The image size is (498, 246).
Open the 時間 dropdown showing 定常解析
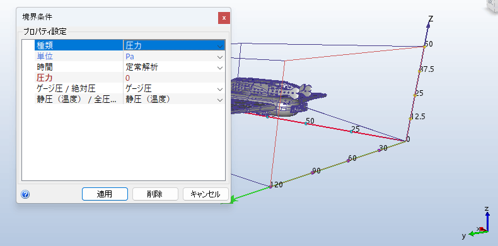tap(220, 67)
